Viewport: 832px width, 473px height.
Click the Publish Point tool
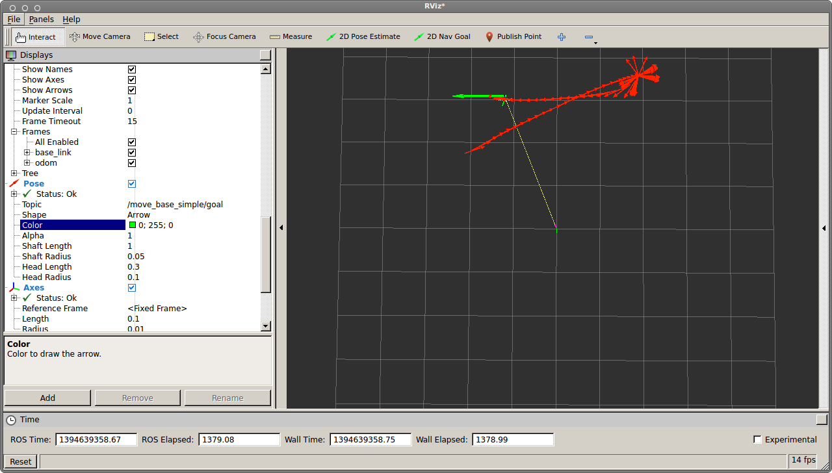coord(513,37)
